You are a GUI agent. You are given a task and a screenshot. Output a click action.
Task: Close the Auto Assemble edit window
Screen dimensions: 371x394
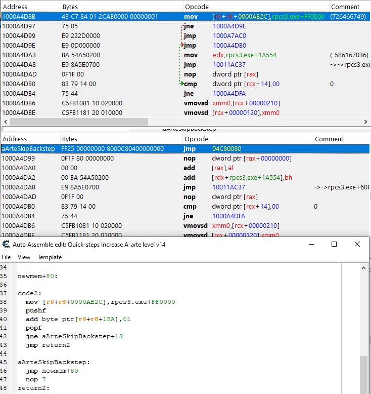tap(357, 244)
